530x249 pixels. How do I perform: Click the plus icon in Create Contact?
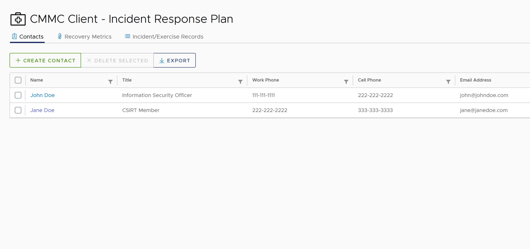point(18,60)
